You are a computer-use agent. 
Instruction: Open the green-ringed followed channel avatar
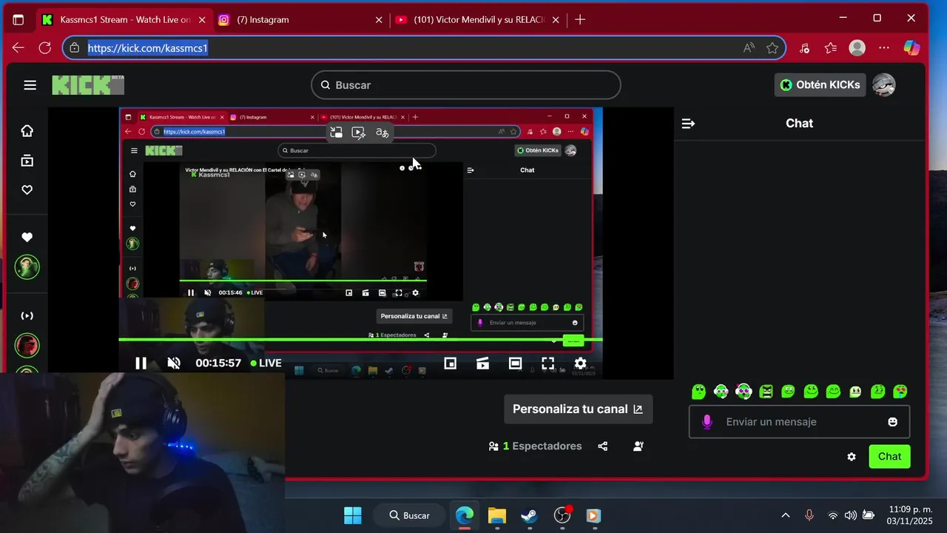pos(27,267)
